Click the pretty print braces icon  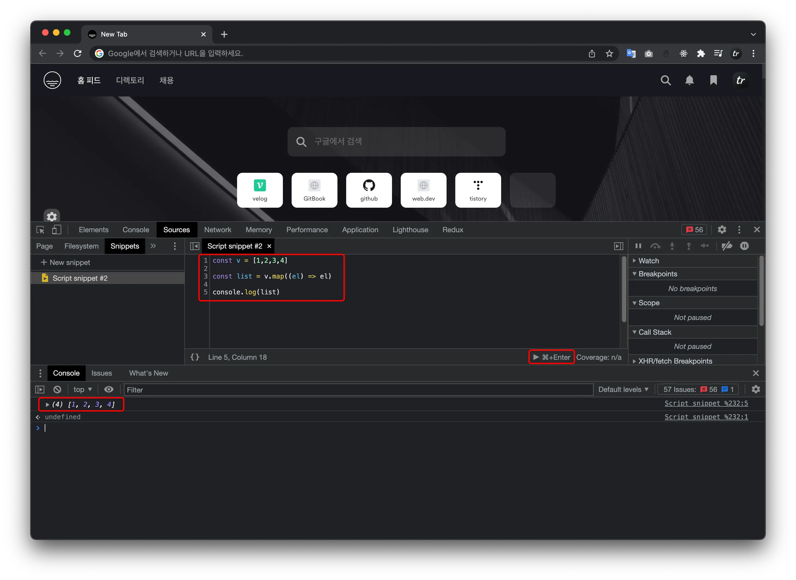coord(195,357)
